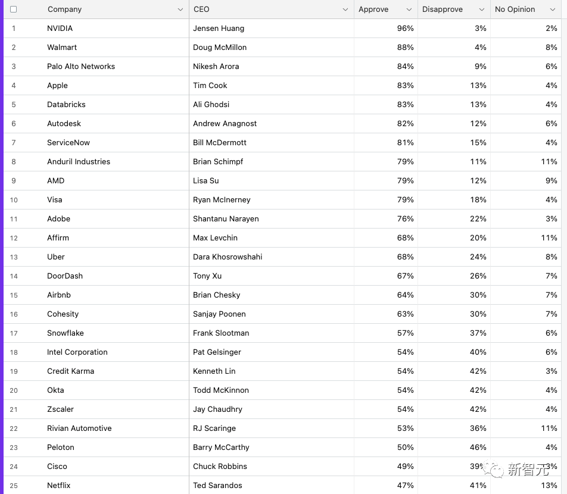Select the Anduril Industries cell
567x494 pixels.
pos(79,162)
